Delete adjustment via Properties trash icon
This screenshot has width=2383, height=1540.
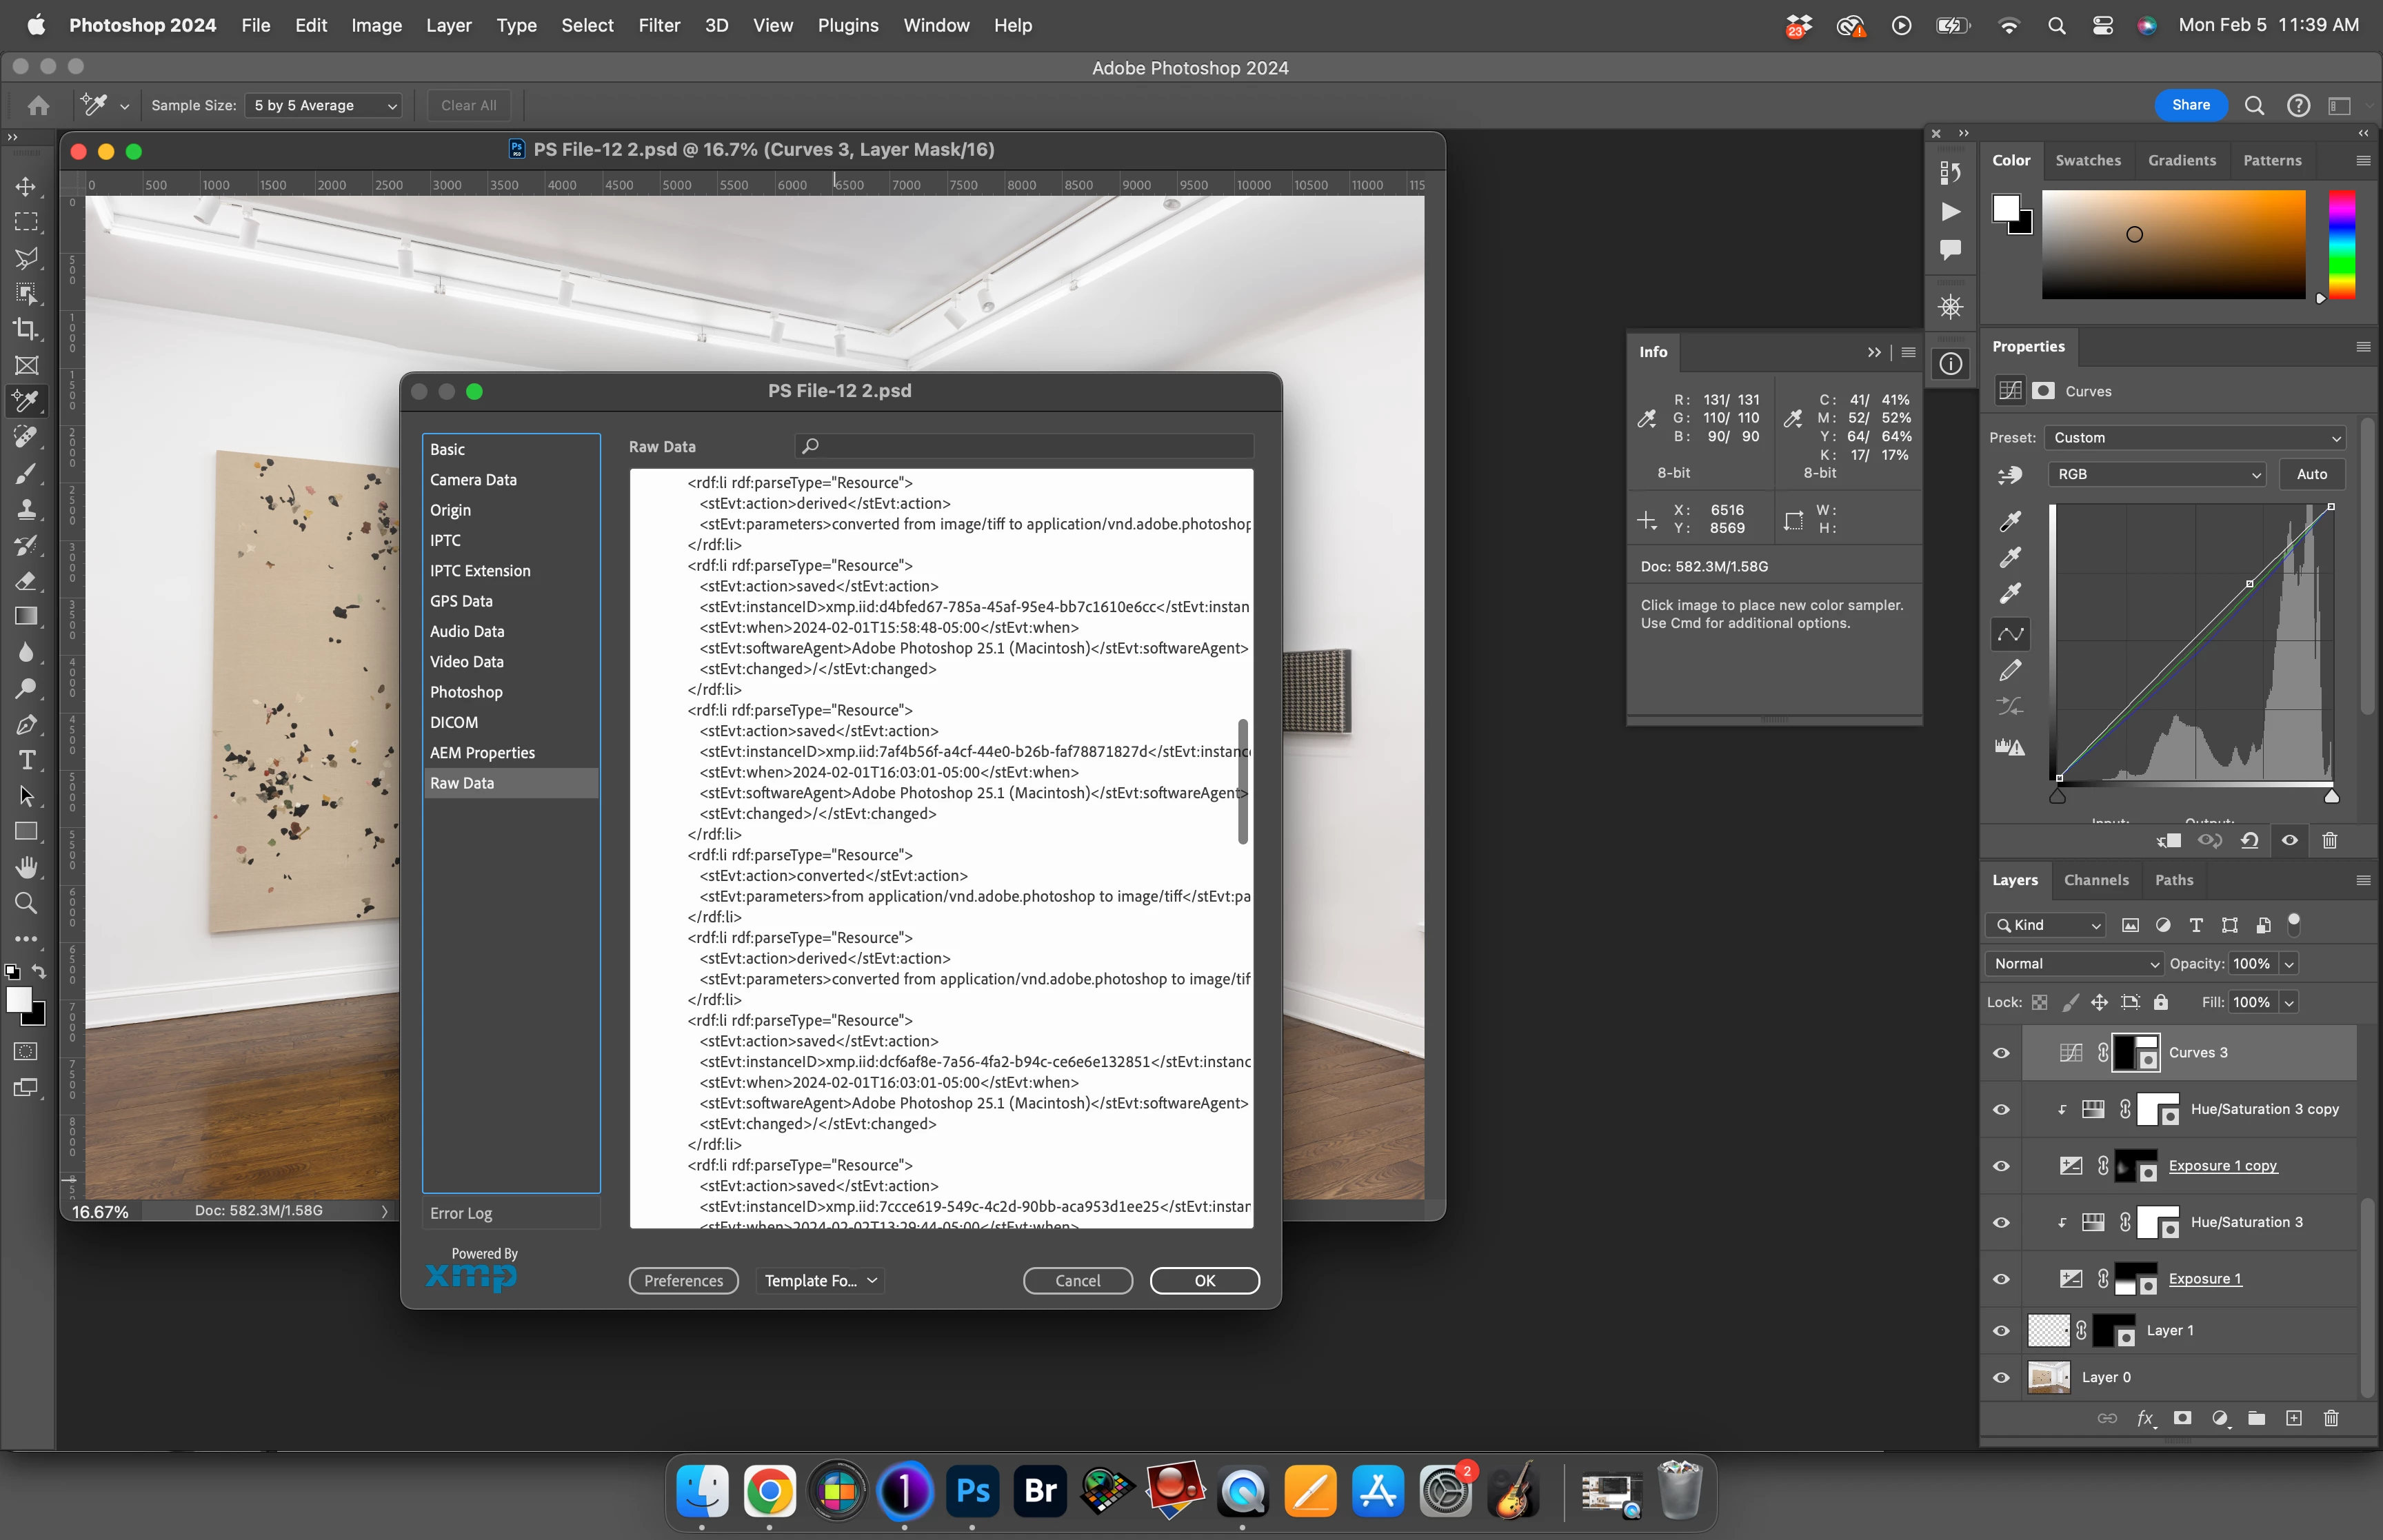click(2329, 840)
